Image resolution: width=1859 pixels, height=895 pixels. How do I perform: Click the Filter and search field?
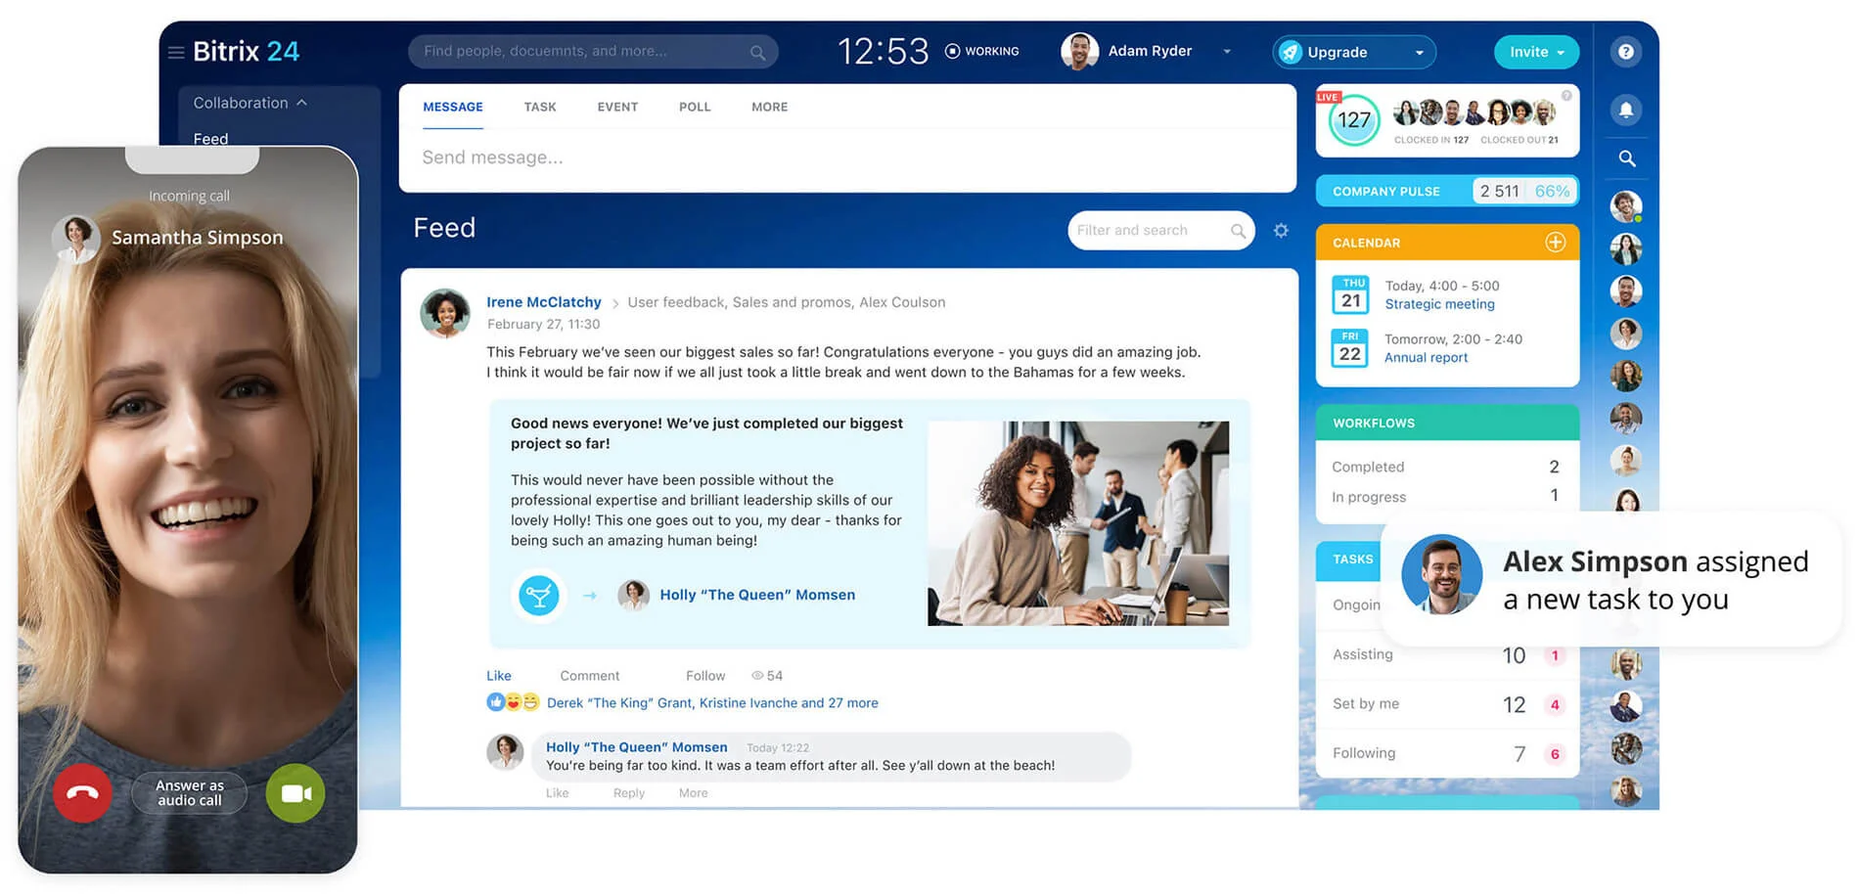pyautogui.click(x=1160, y=231)
